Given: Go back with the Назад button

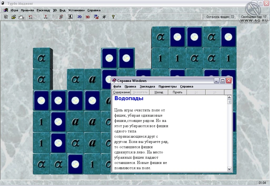Looking at the screenshot, I should click(x=159, y=92).
